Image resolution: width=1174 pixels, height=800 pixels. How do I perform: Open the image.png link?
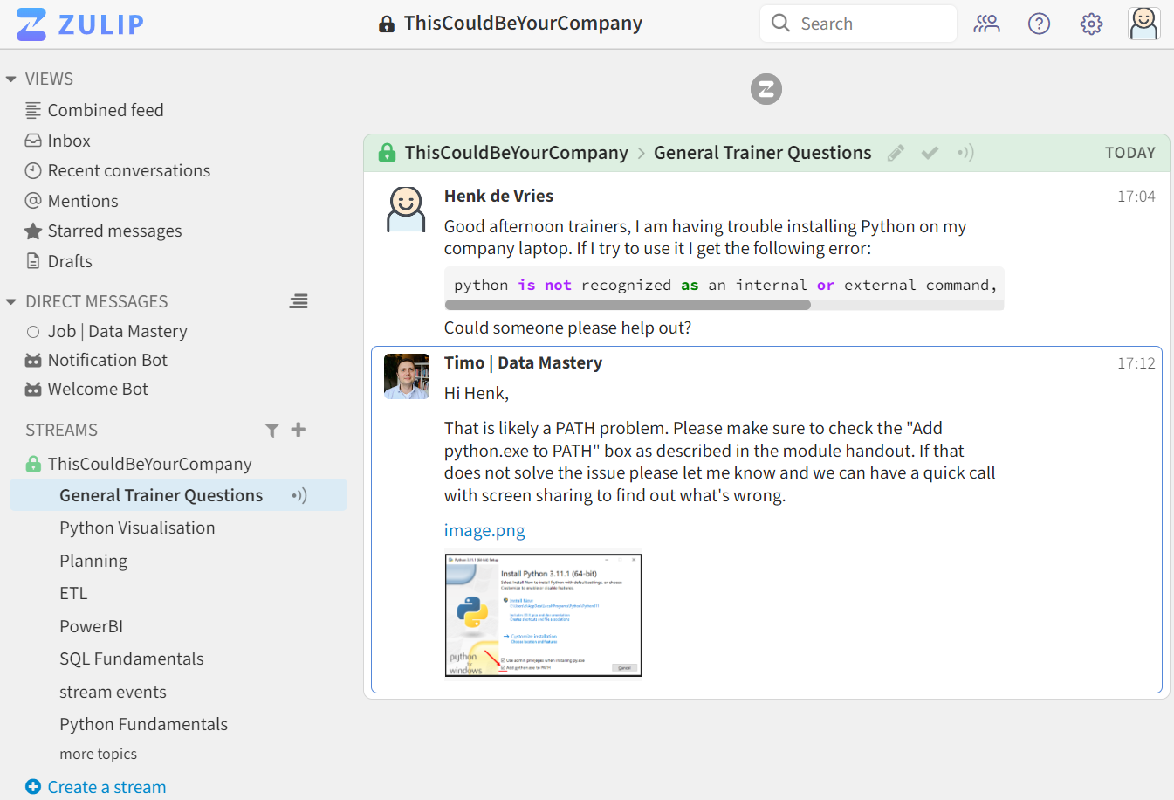484,530
